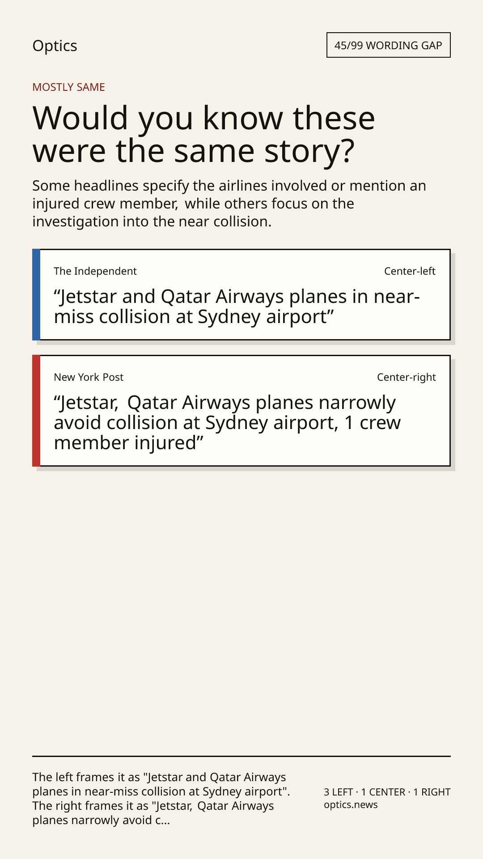Click the main headline question
This screenshot has height=859, width=483.
[x=203, y=134]
